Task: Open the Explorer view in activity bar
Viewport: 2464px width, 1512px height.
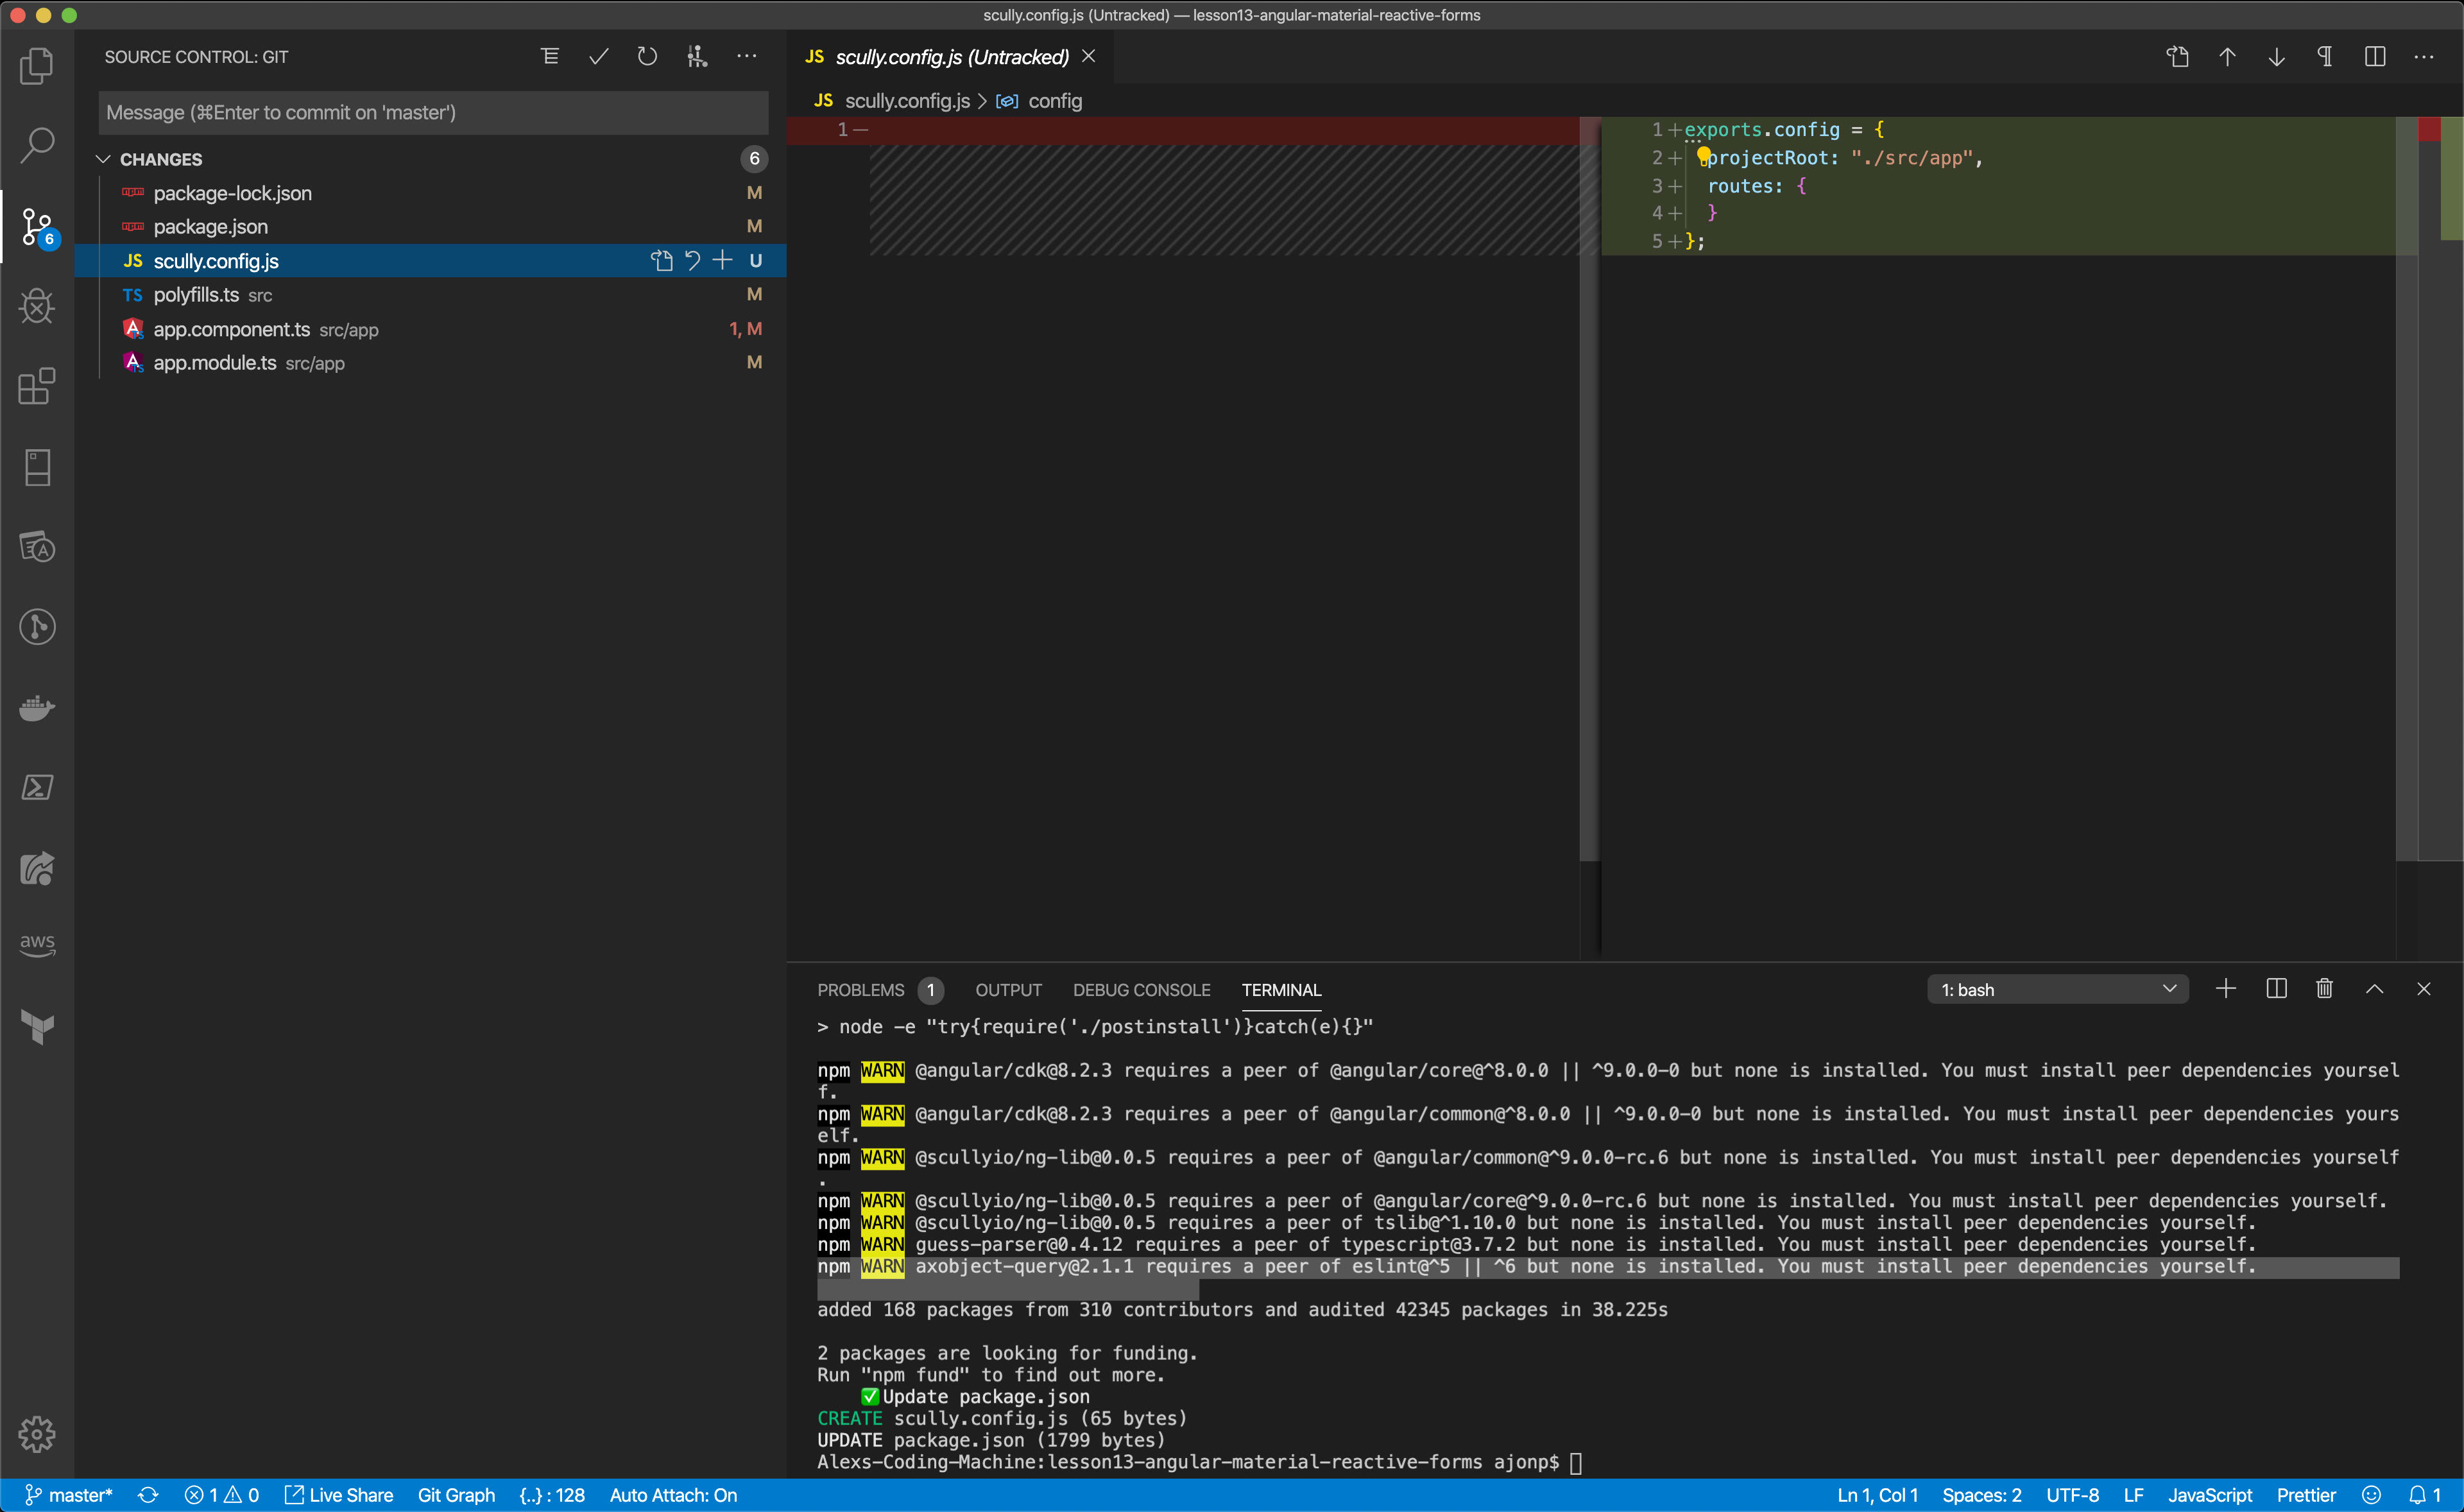Action: [x=37, y=66]
